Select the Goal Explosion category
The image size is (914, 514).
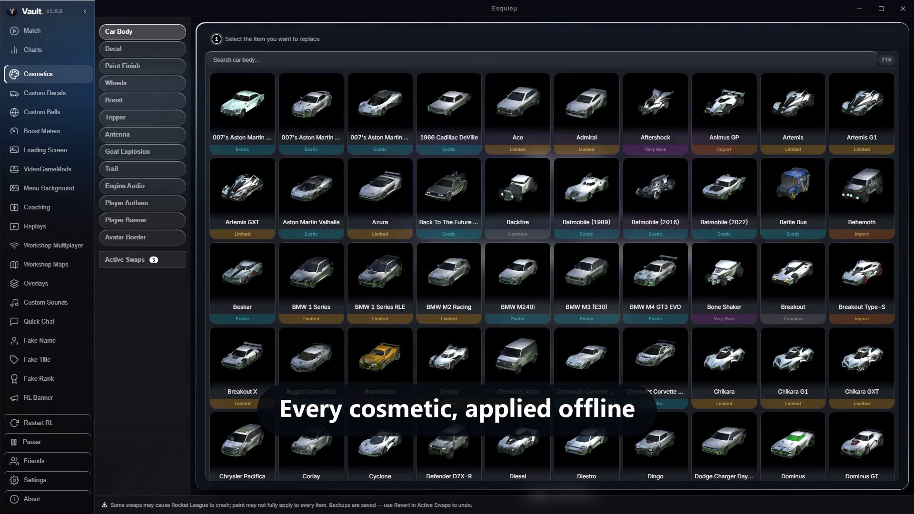pos(142,152)
